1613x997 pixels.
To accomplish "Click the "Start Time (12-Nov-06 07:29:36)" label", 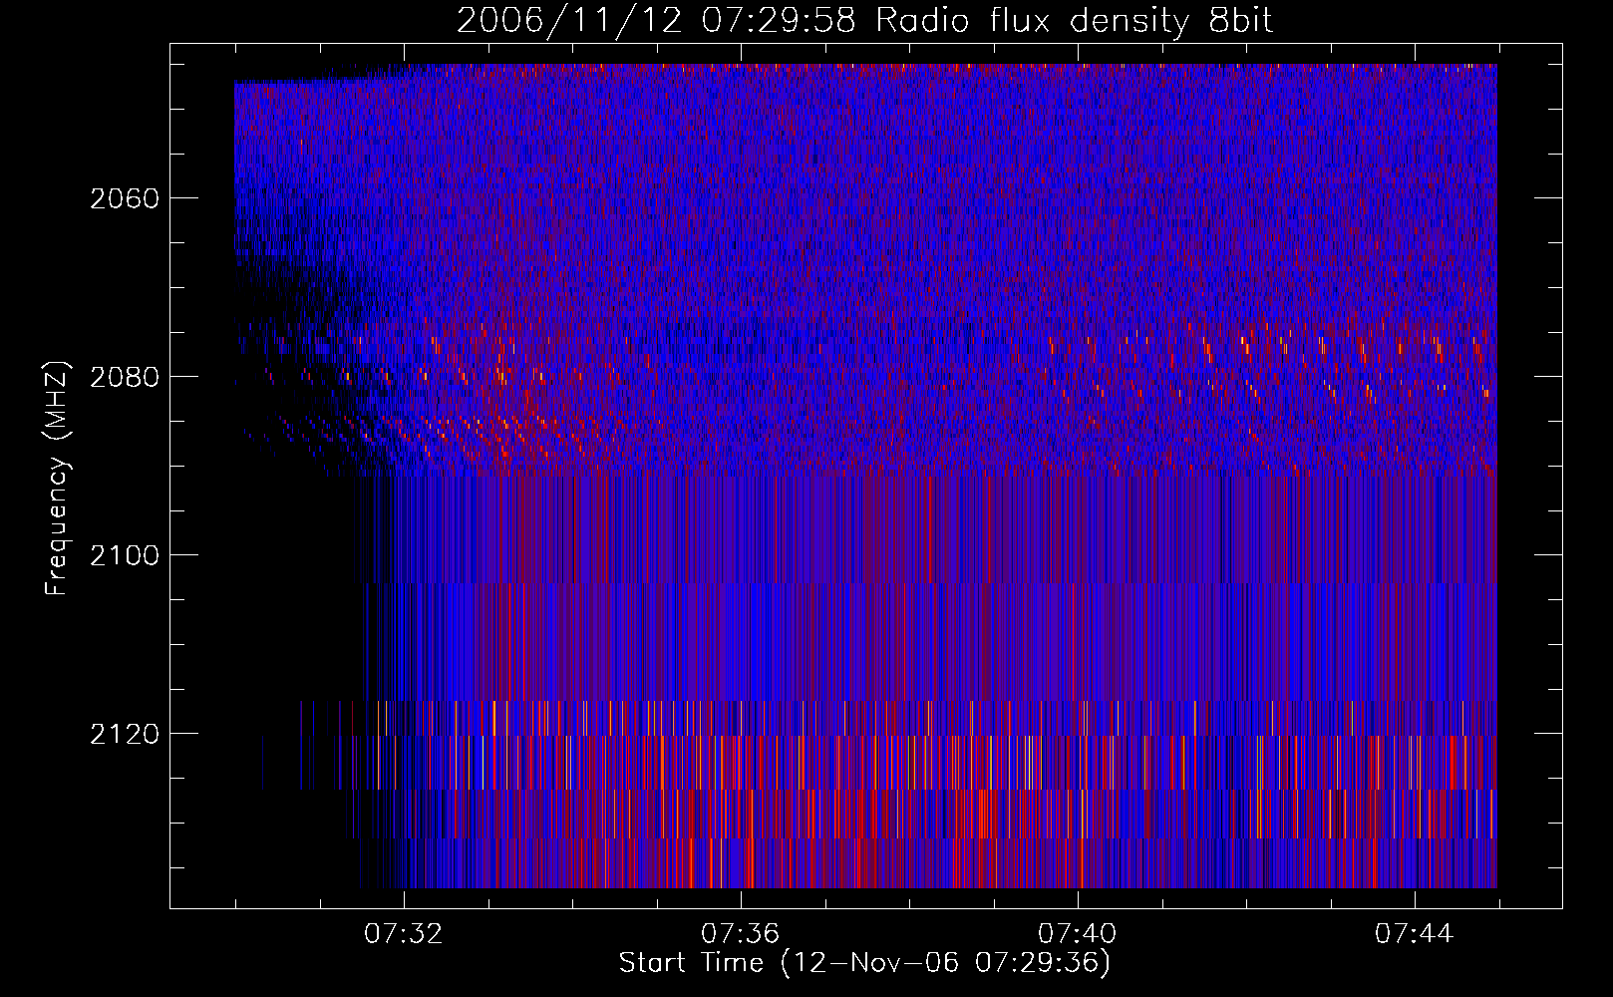I will (864, 963).
